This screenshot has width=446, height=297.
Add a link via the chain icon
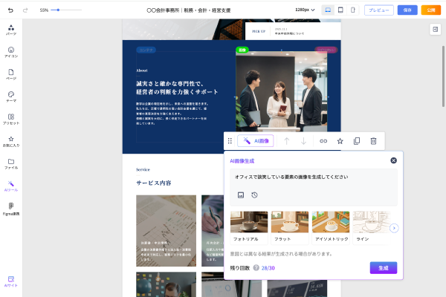point(323,141)
